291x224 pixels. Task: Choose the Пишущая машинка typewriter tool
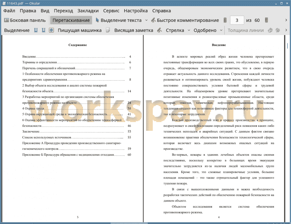pos(80,30)
